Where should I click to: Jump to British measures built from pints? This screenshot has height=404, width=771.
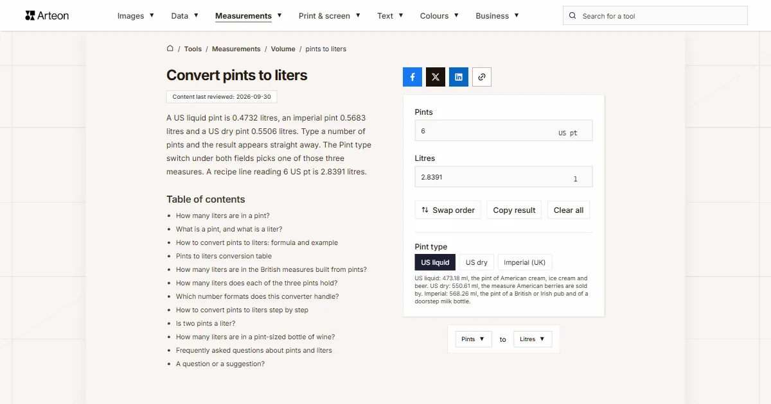coord(271,269)
